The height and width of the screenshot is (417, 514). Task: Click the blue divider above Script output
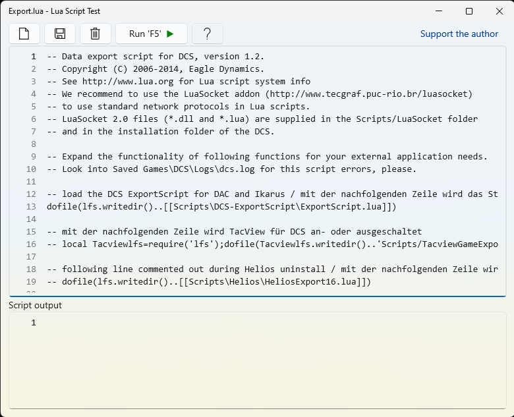pos(258,296)
